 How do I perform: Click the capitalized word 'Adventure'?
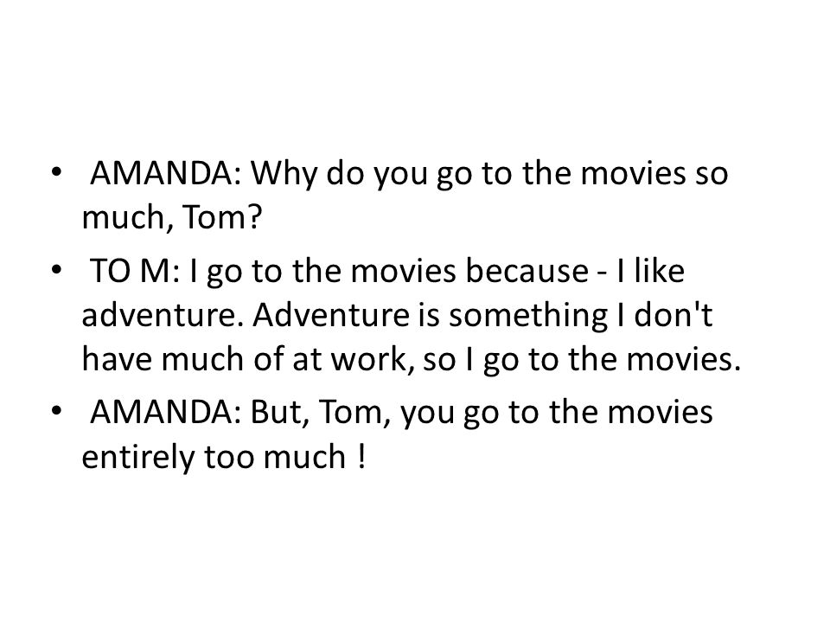[331, 315]
